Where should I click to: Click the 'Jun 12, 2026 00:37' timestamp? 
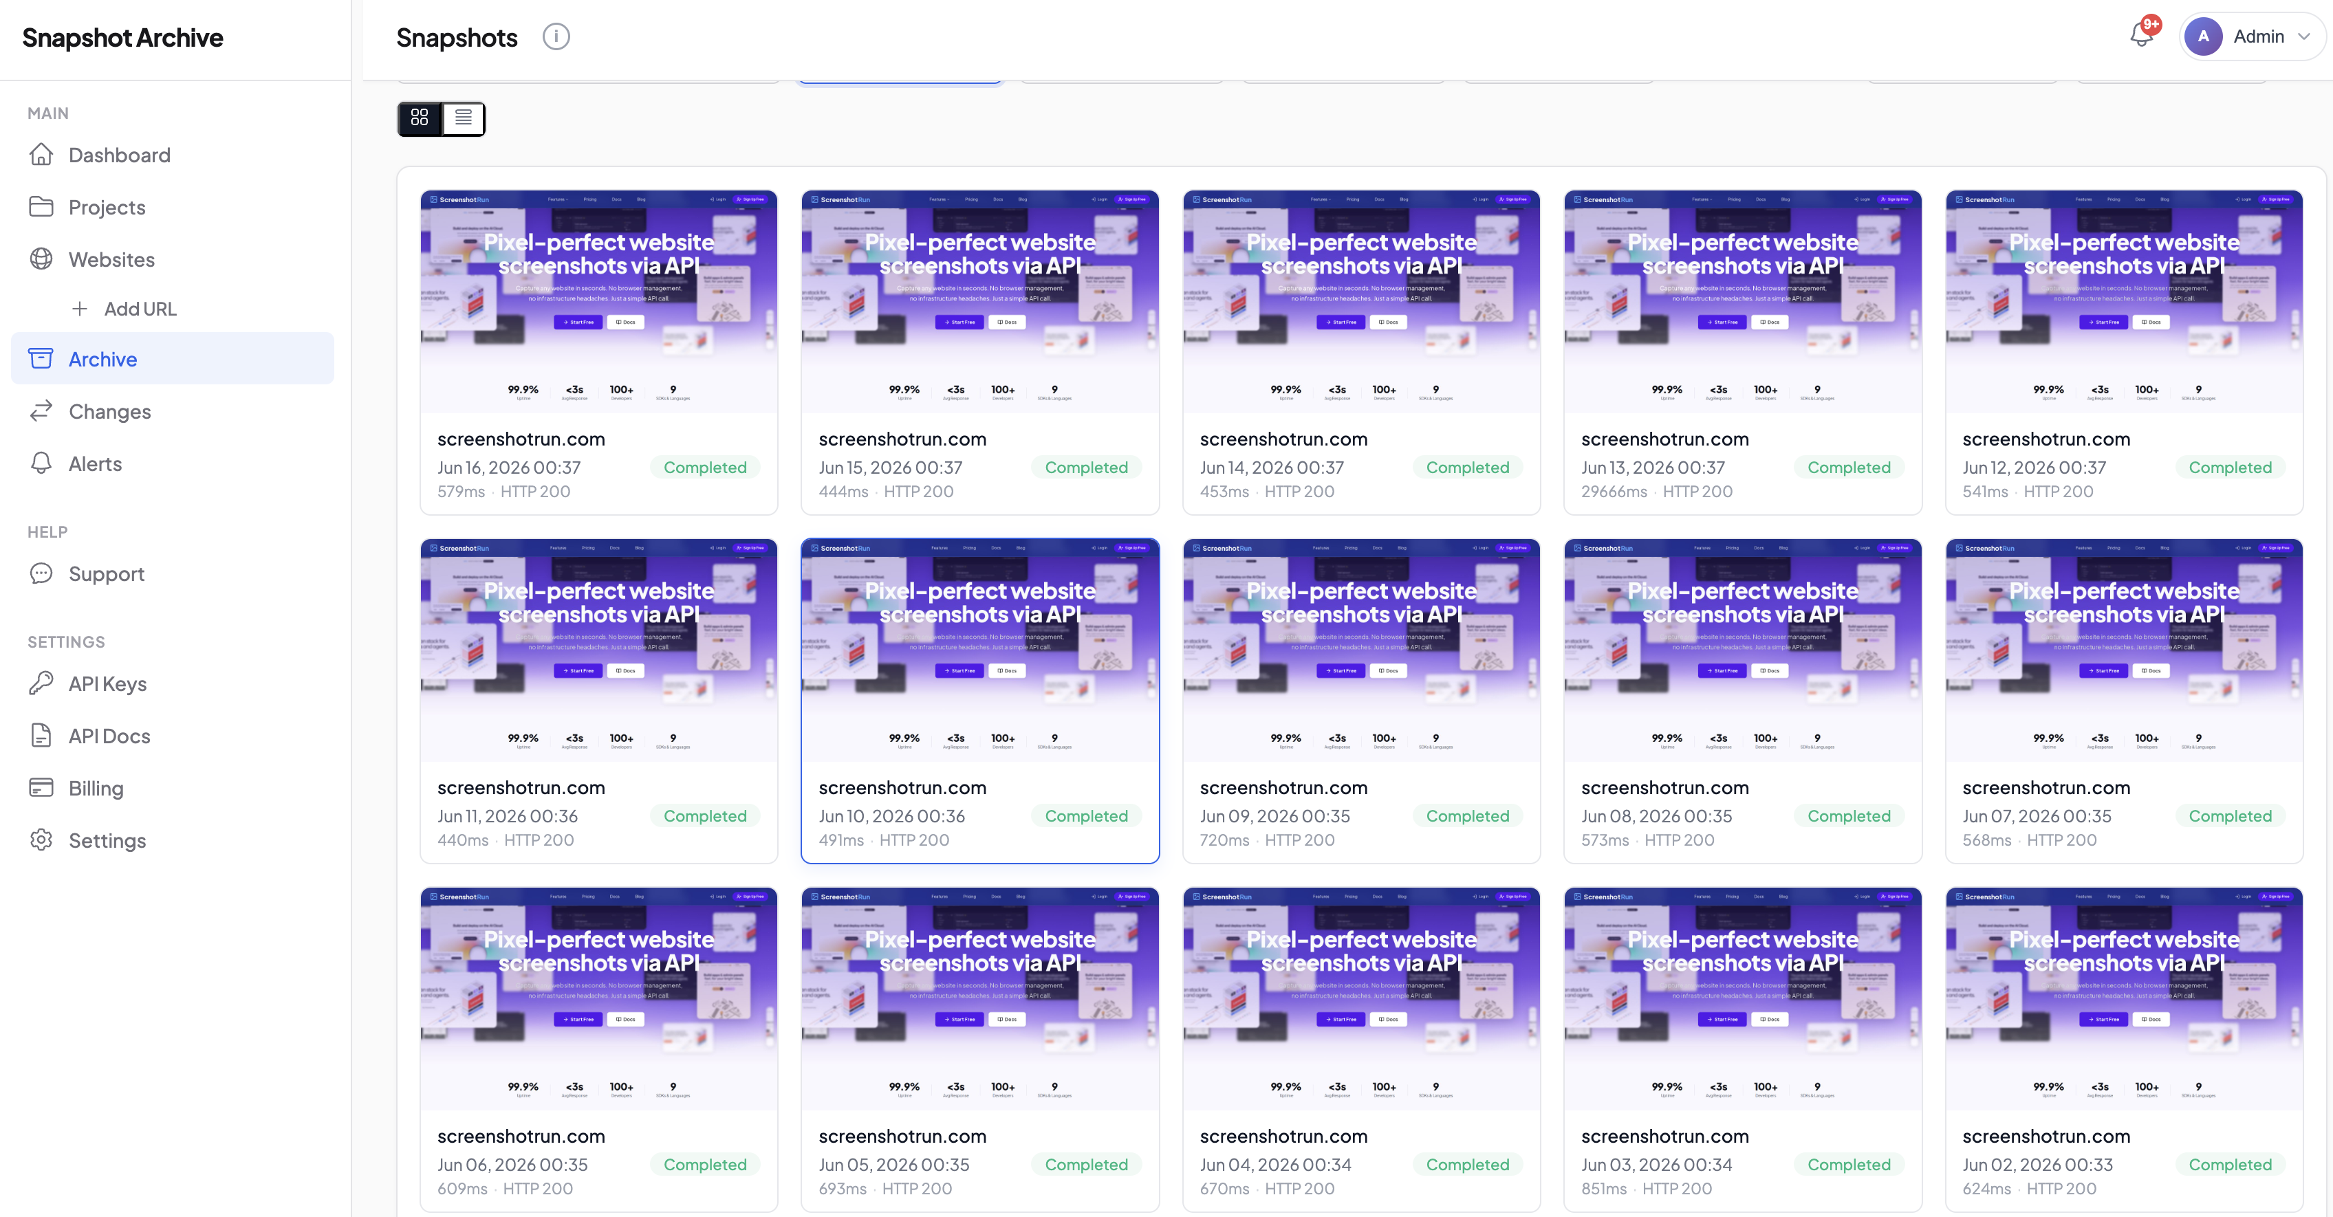coord(2034,468)
